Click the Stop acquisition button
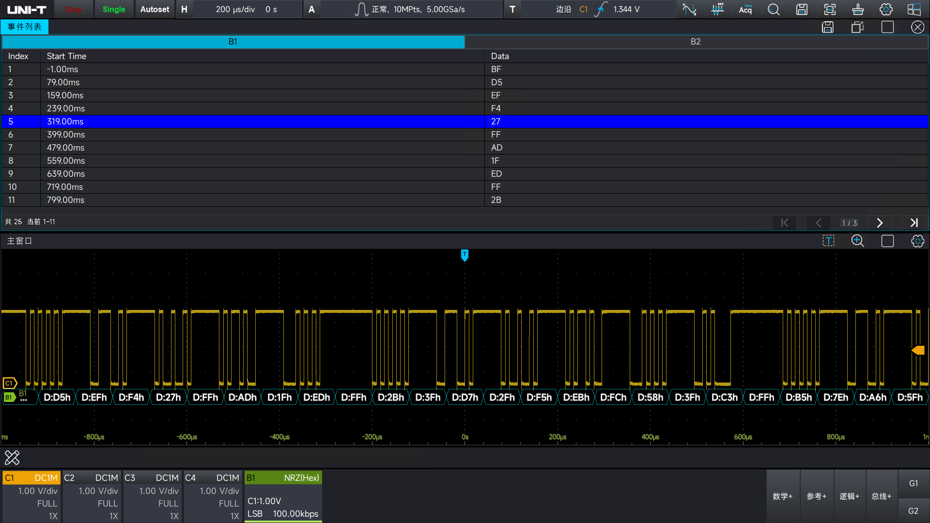The image size is (930, 523). point(73,9)
